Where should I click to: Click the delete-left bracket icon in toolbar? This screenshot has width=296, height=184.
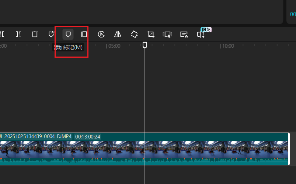(2, 34)
